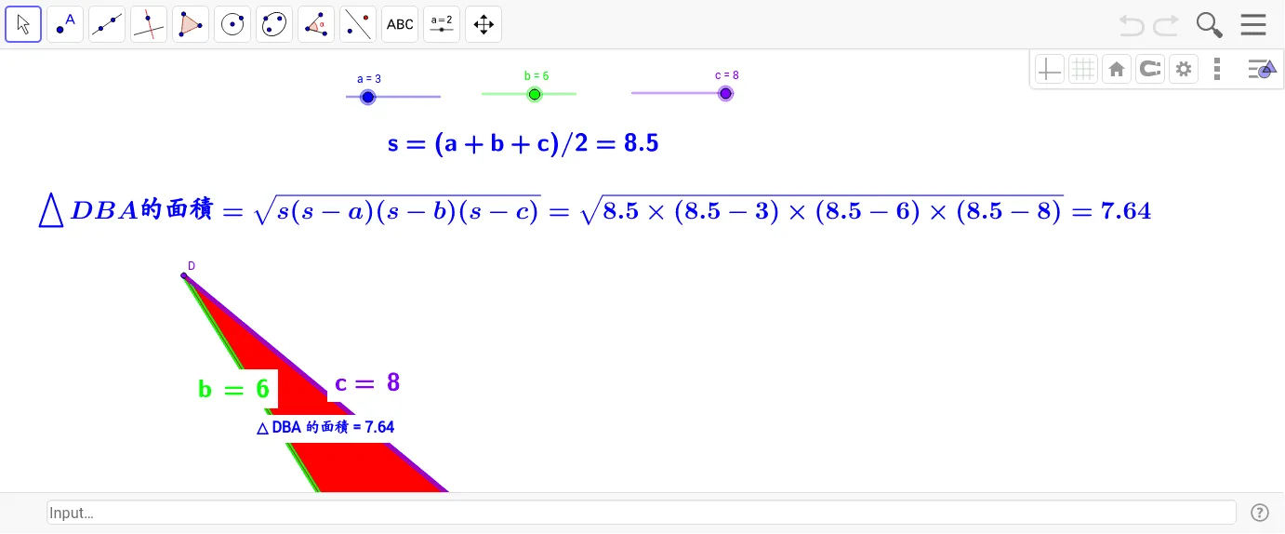The height and width of the screenshot is (534, 1285).
Task: Open point capturing magnet options
Action: coord(1150,69)
